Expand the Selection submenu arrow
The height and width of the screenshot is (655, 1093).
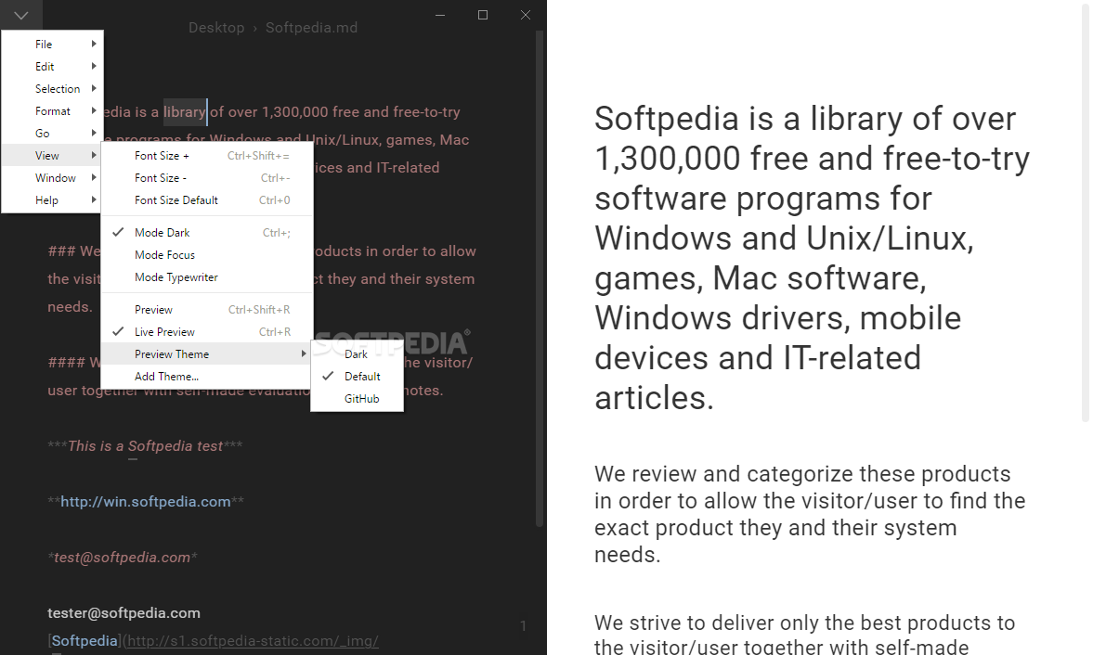pyautogui.click(x=94, y=88)
